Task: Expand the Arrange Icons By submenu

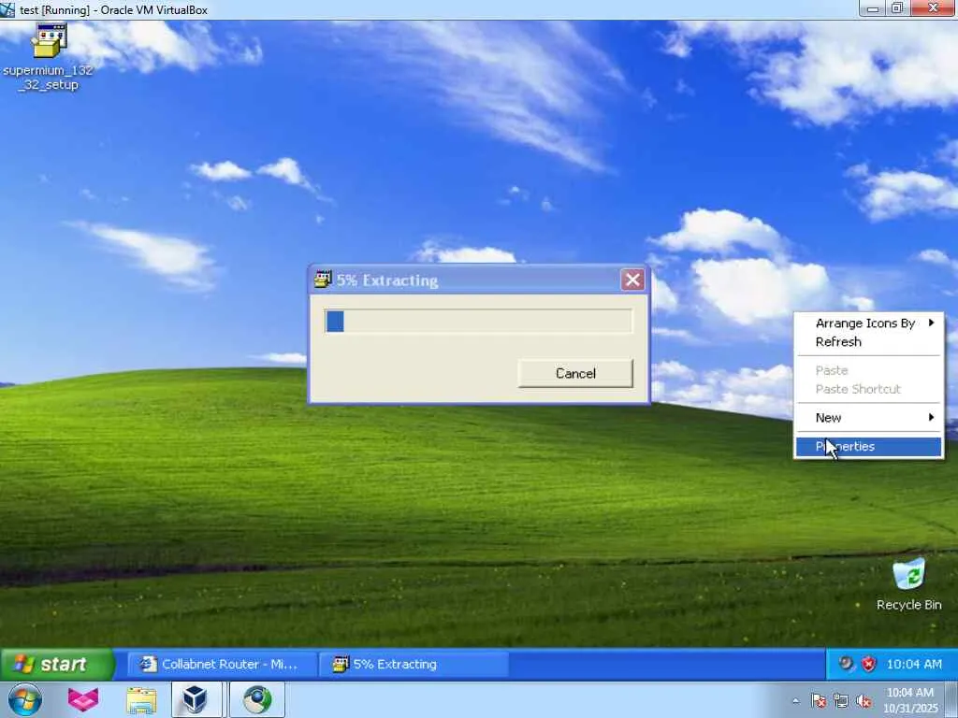Action: (868, 323)
